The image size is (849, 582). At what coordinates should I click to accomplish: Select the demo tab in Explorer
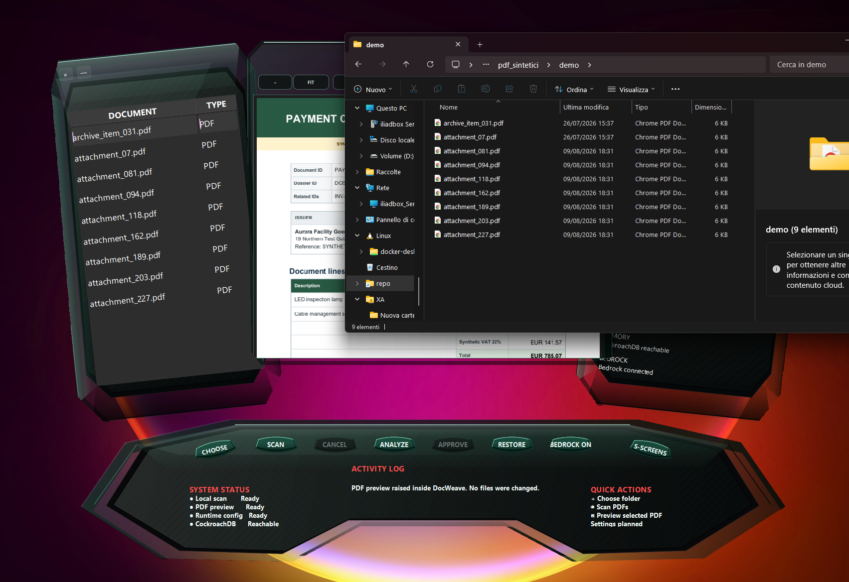(407, 45)
